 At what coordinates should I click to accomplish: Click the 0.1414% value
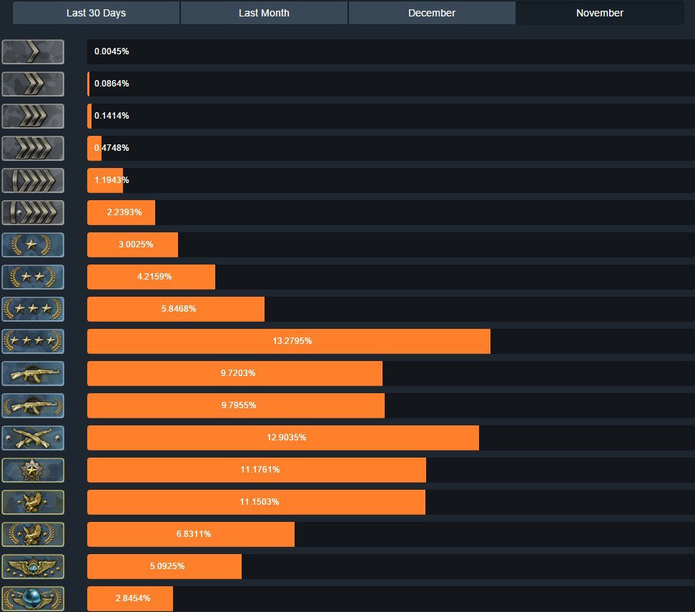112,116
